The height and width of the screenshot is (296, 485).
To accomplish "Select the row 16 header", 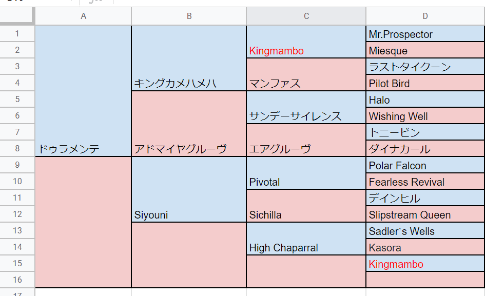I will (x=17, y=280).
